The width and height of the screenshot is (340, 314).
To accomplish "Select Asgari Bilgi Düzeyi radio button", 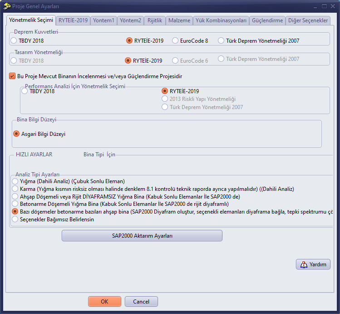I will click(39, 134).
